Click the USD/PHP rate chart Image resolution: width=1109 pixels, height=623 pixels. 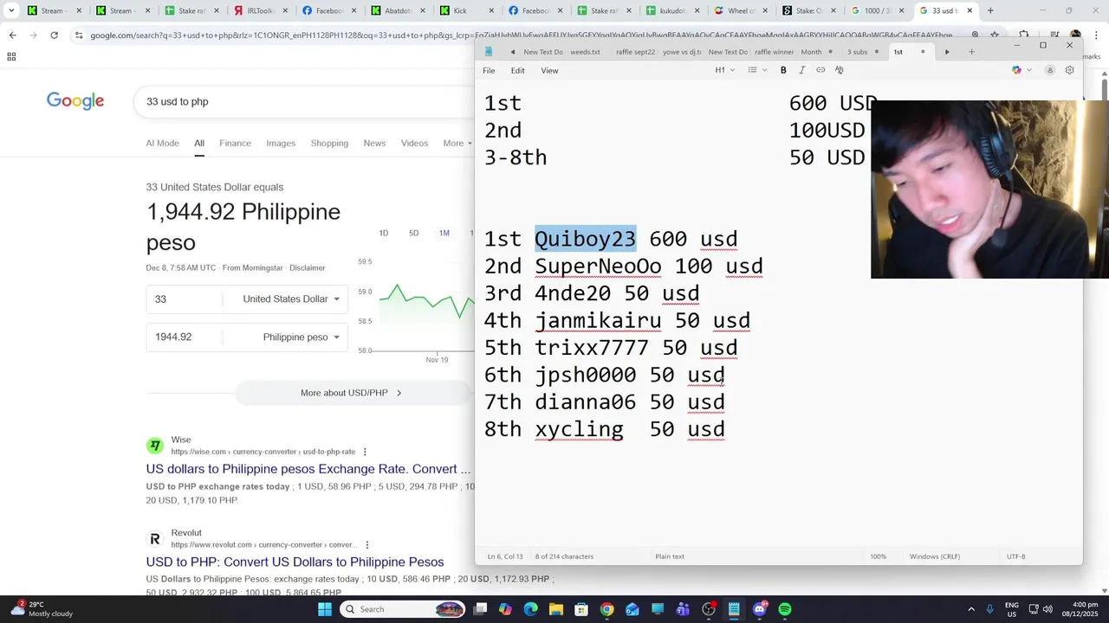coord(425,307)
